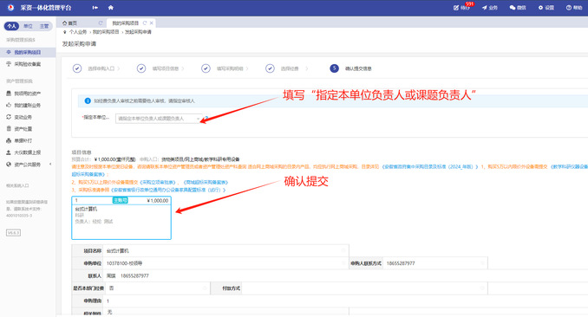Switch to the 主管 role toggle
This screenshot has width=588, height=317.
click(44, 26)
